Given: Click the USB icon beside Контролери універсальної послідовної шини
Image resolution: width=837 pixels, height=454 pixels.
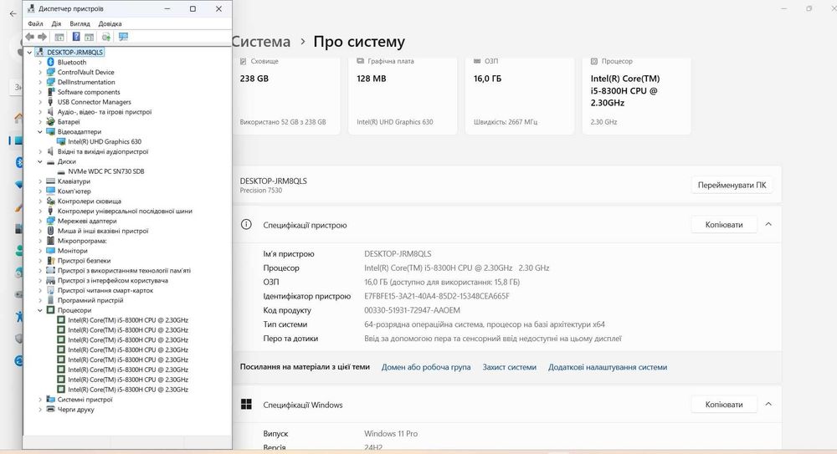Looking at the screenshot, I should pyautogui.click(x=51, y=212).
